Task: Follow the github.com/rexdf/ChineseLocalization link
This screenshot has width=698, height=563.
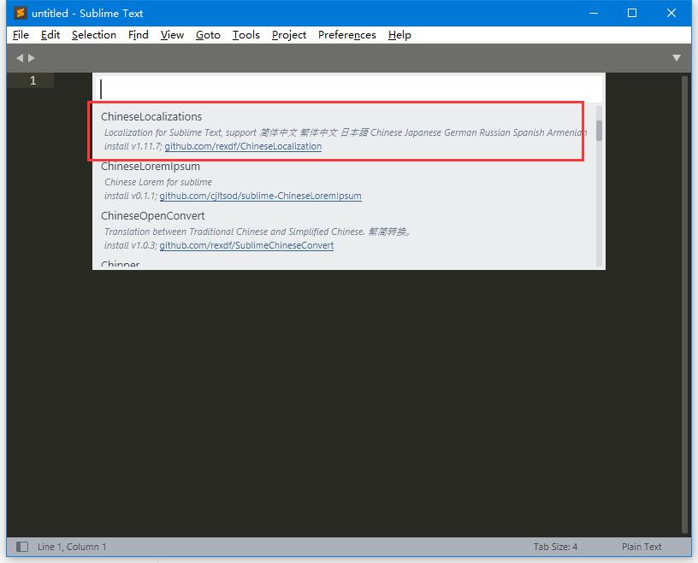Action: (x=243, y=146)
